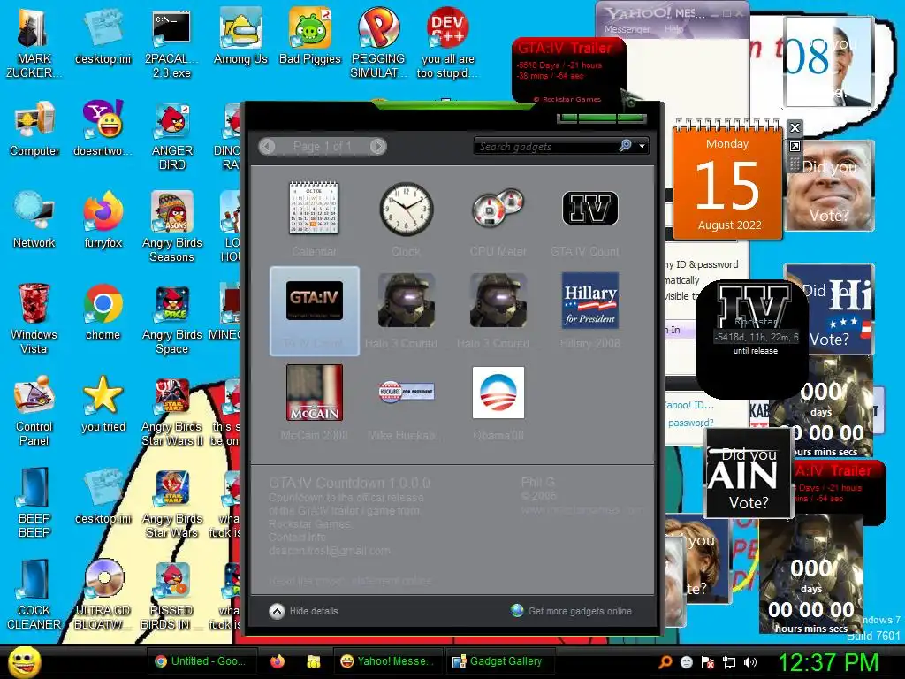Go to next page in Gadget Gallery

(x=377, y=146)
